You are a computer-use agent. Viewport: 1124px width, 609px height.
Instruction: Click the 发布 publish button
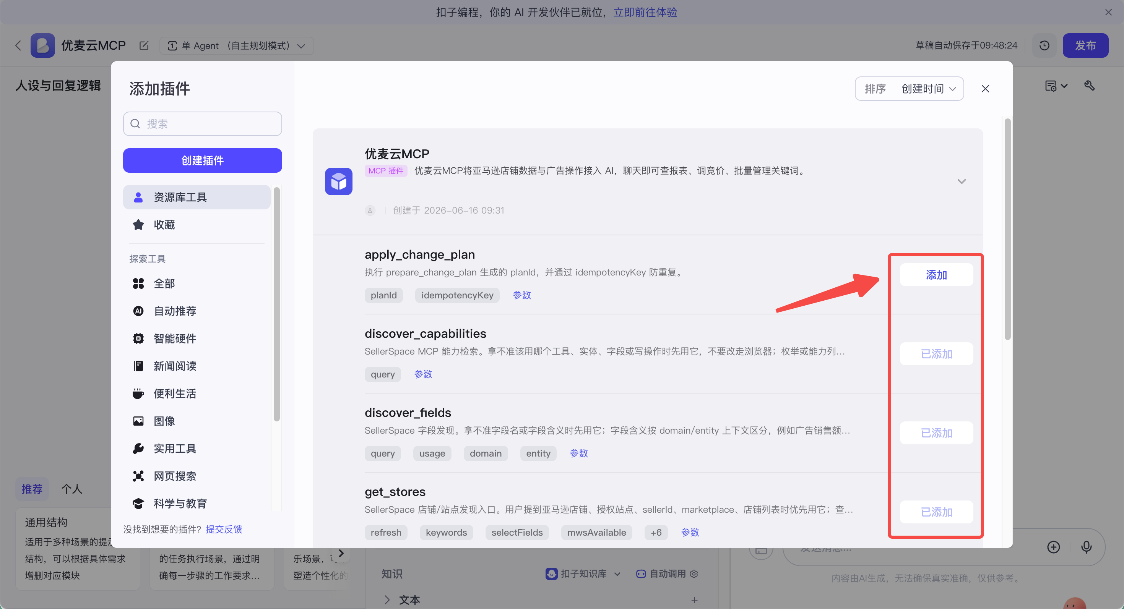[x=1085, y=45]
